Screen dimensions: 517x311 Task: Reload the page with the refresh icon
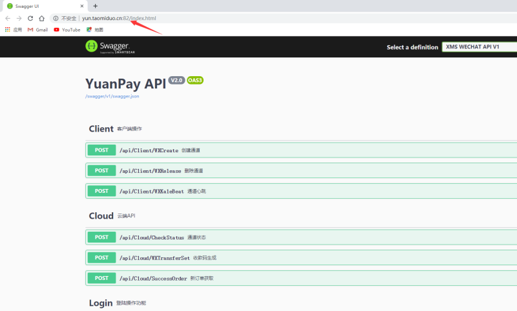click(30, 19)
